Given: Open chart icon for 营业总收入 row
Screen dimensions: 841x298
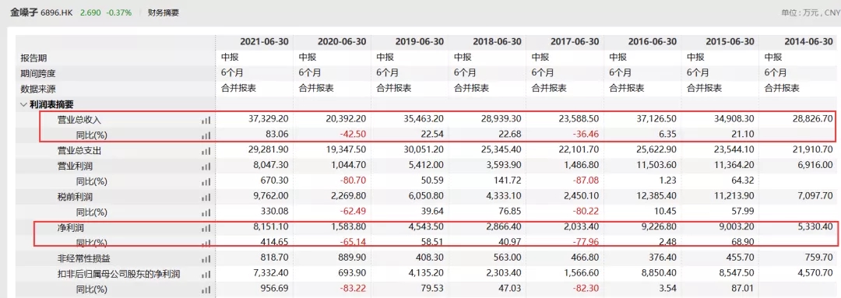Looking at the screenshot, I should [206, 121].
